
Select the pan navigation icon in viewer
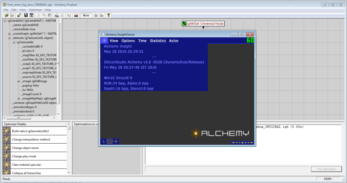[x=116, y=141]
